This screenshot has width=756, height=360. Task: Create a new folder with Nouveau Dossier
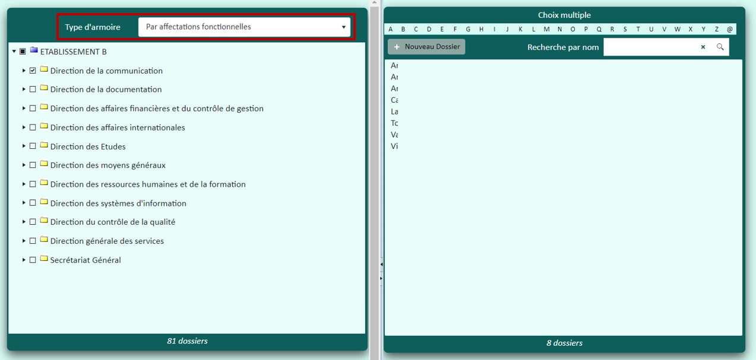click(x=426, y=47)
